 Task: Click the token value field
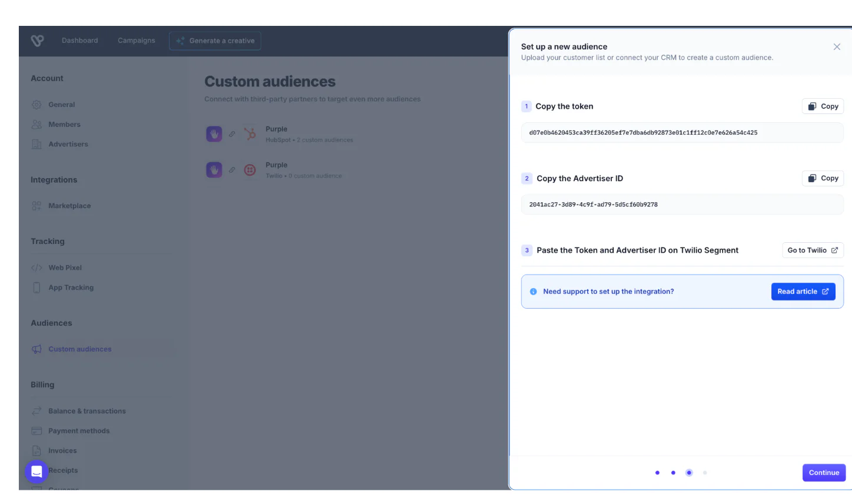tap(682, 133)
